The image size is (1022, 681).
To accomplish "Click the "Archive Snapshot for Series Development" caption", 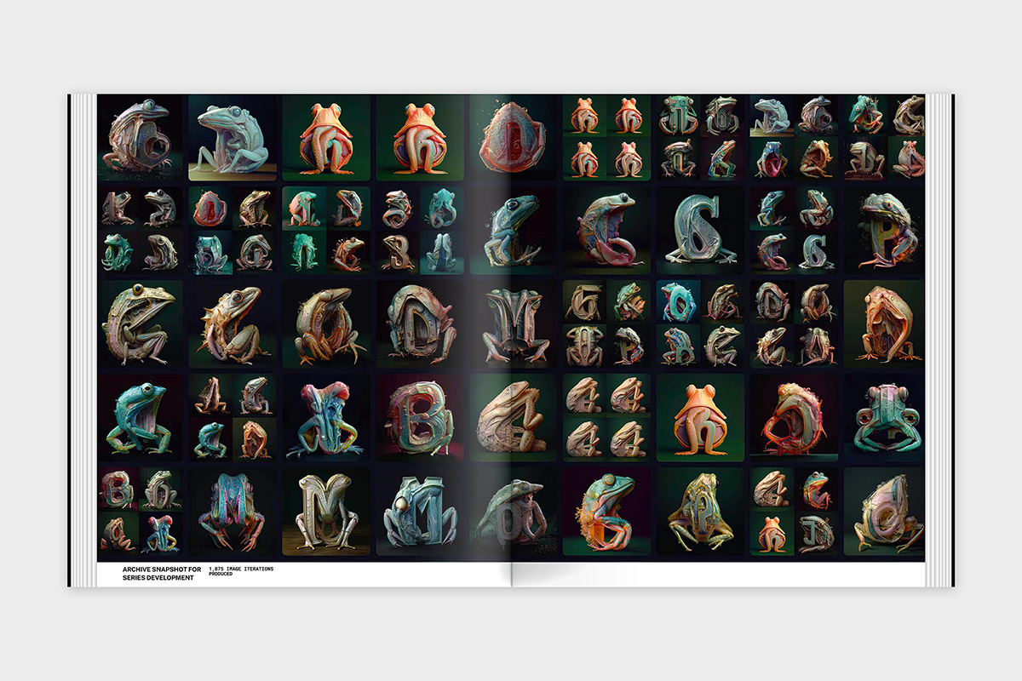I will click(x=158, y=573).
